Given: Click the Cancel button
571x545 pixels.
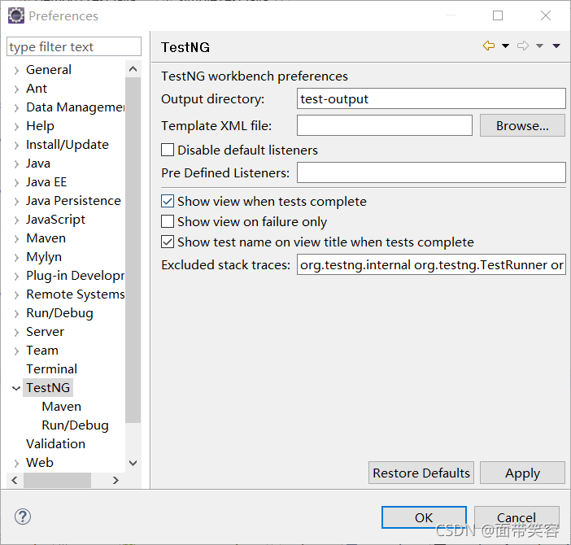Looking at the screenshot, I should point(517,517).
